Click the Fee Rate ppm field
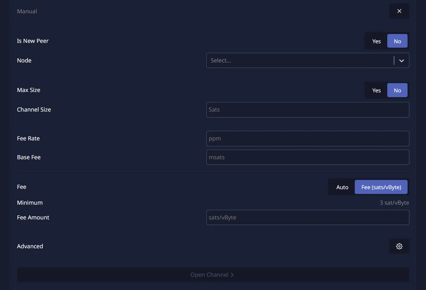 coord(308,139)
